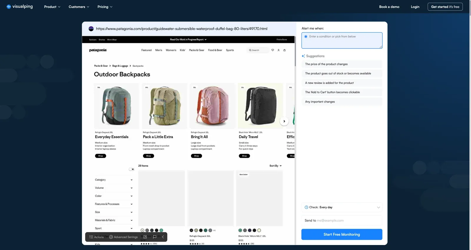Open the Packs & Gear menu

click(x=197, y=50)
